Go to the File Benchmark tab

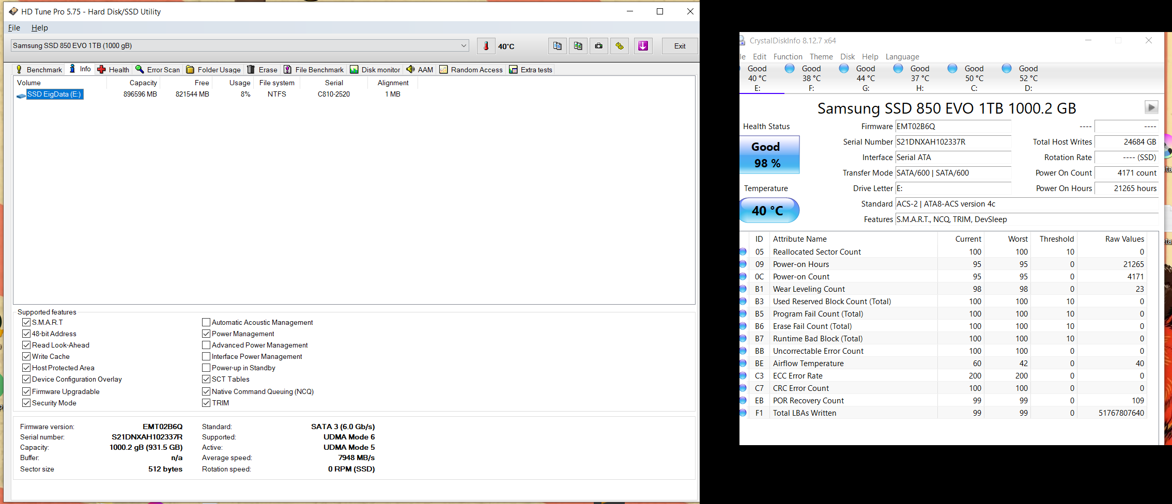click(x=314, y=70)
